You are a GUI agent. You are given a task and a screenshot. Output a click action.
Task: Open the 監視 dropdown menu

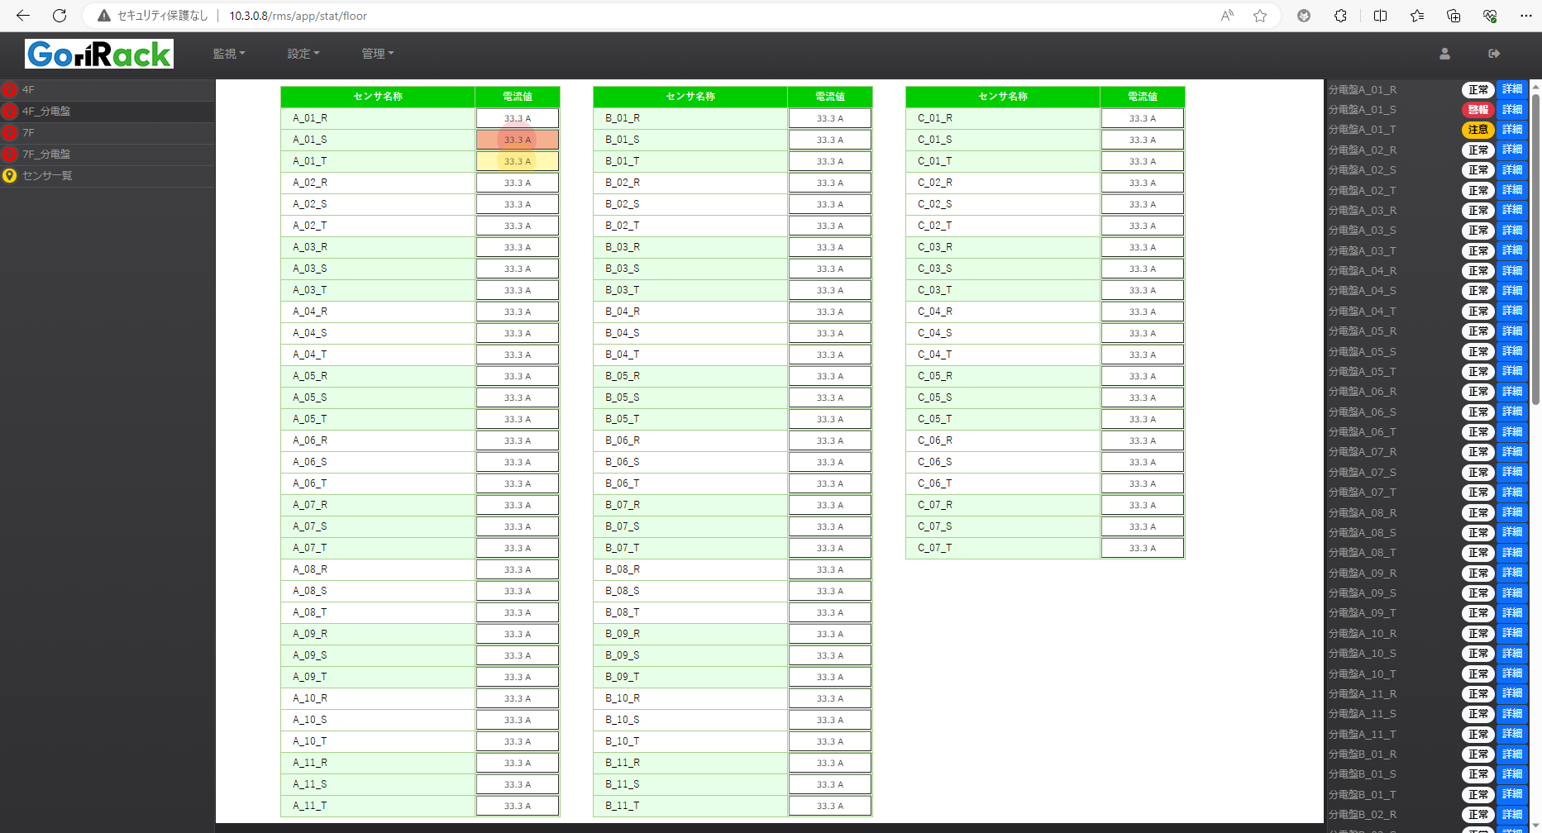pyautogui.click(x=229, y=54)
